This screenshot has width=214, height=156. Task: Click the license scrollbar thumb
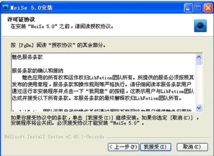199,62
